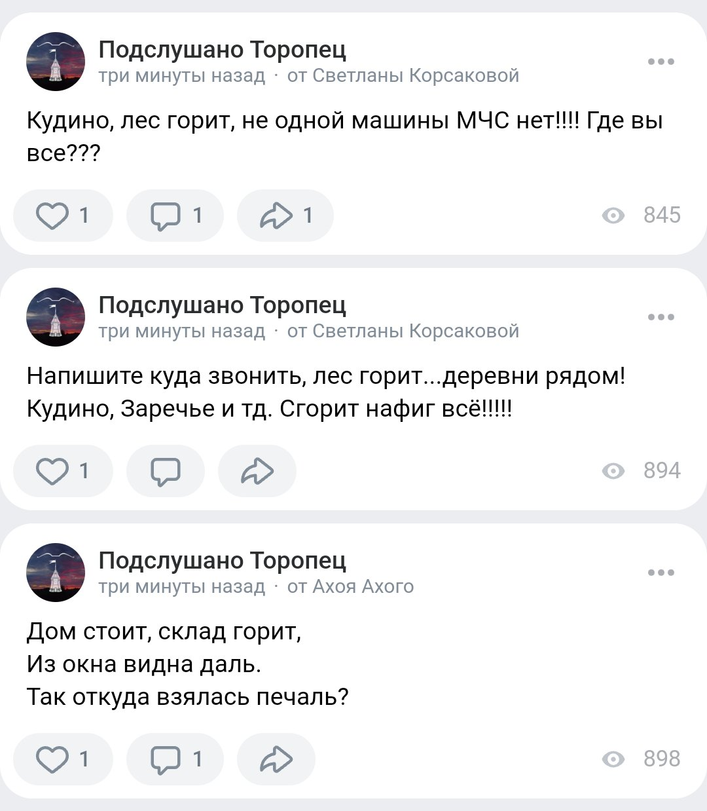The height and width of the screenshot is (811, 707).
Task: Share the post about no МЧС vehicles
Action: coord(285,216)
